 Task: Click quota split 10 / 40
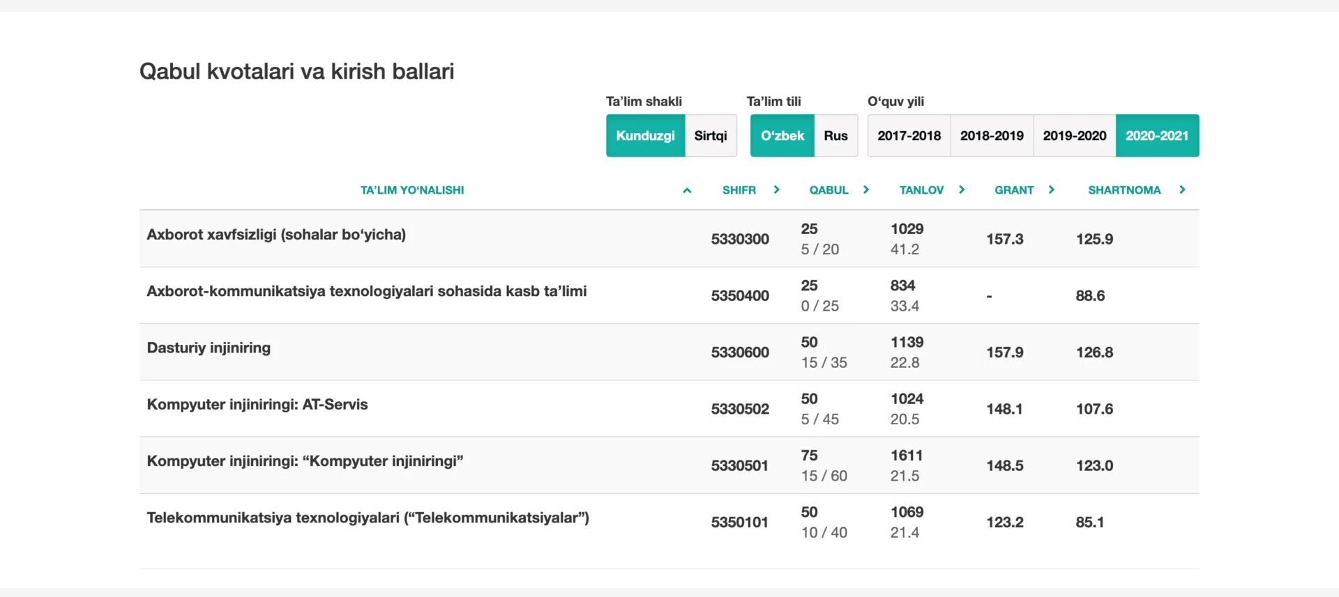click(x=824, y=533)
